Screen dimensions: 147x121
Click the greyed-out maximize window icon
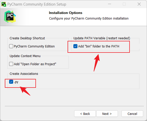(124, 4)
